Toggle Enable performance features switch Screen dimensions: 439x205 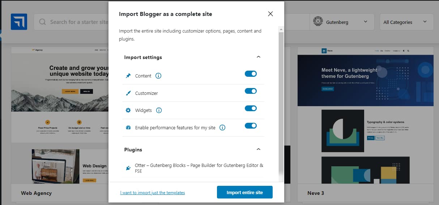(251, 126)
